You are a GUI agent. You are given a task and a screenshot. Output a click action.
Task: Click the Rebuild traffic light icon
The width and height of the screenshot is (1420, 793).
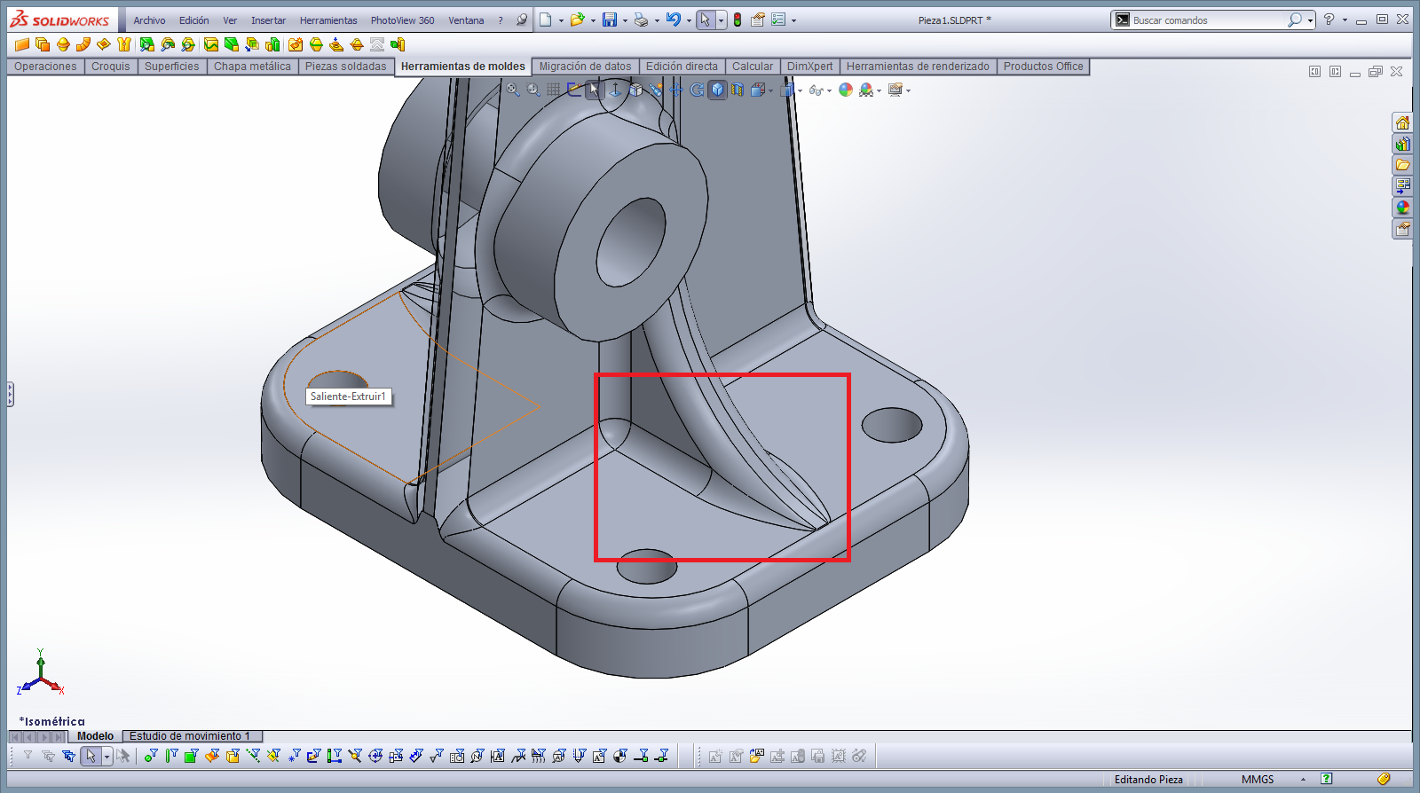pyautogui.click(x=738, y=20)
